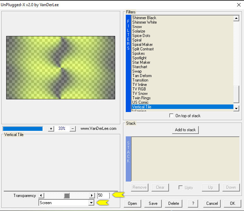Choose TV Snow from the Filters list

coord(140,94)
